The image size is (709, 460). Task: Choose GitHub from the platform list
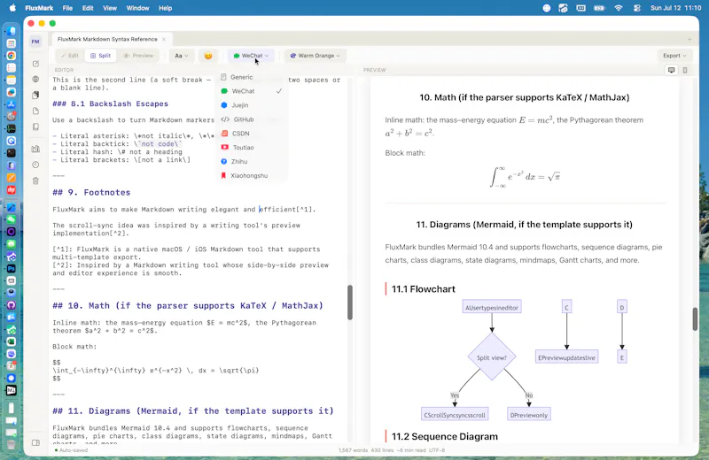pos(251,119)
